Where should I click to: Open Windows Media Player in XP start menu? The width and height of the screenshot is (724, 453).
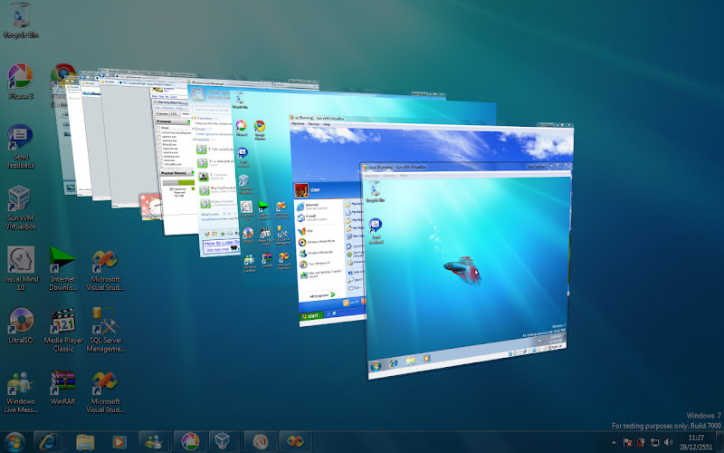tap(316, 242)
